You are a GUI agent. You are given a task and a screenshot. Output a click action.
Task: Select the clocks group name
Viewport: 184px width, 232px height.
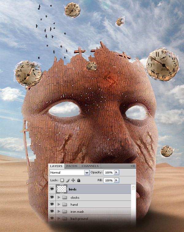click(75, 197)
